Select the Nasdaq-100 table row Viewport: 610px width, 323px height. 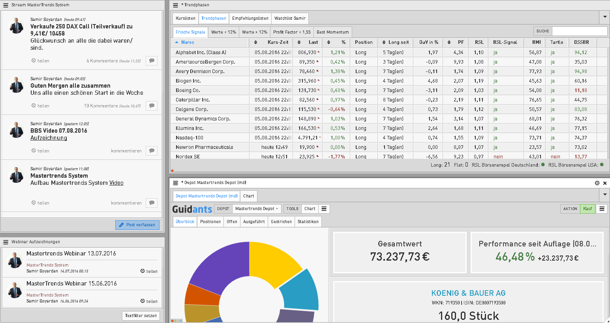pyautogui.click(x=389, y=137)
